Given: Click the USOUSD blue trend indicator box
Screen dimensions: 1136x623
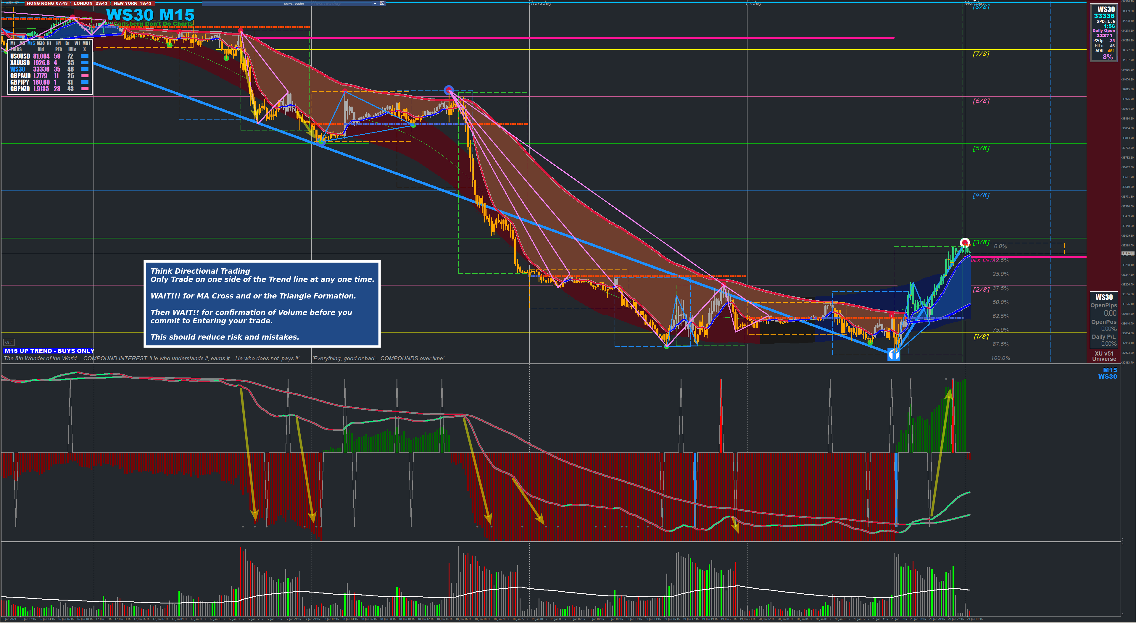Looking at the screenshot, I should point(85,56).
